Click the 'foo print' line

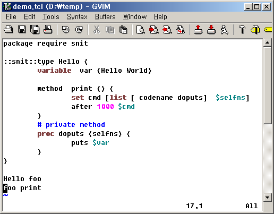click(x=22, y=188)
